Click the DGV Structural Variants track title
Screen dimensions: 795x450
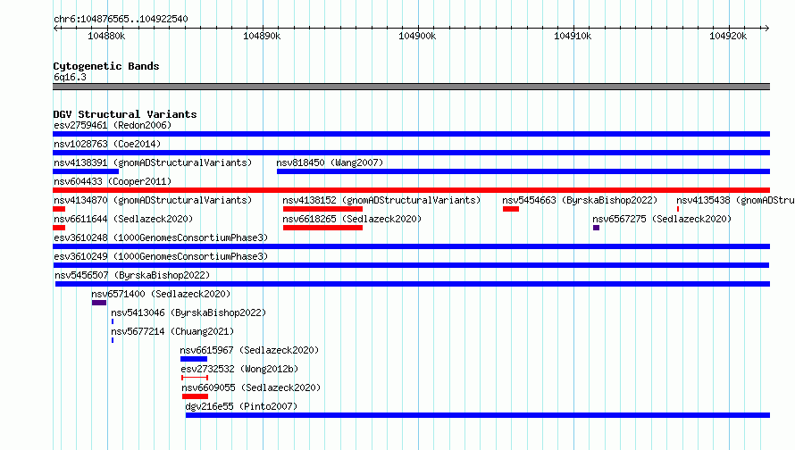pos(125,114)
